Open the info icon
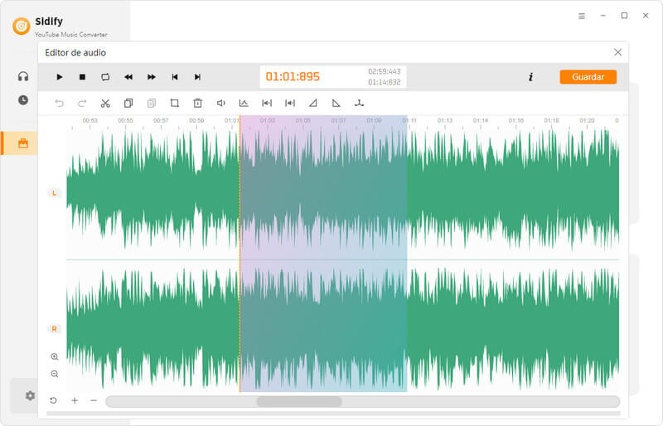Viewport: 663px width, 426px height. click(530, 77)
